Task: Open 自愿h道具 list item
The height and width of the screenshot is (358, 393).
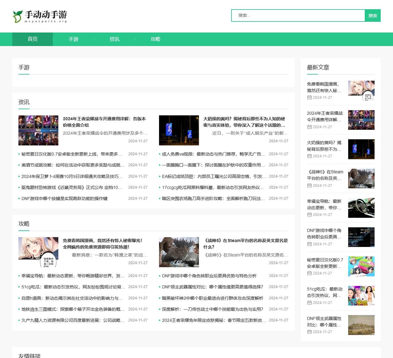Action: 72,298
